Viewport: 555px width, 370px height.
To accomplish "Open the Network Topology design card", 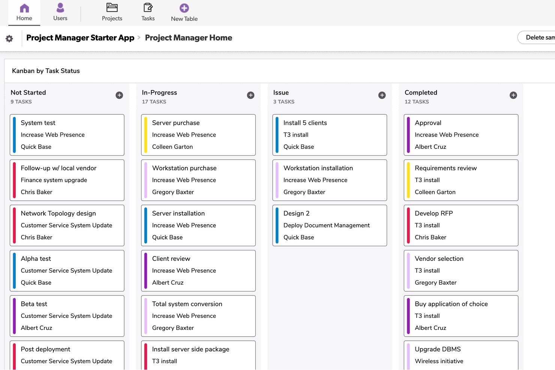I will [67, 225].
